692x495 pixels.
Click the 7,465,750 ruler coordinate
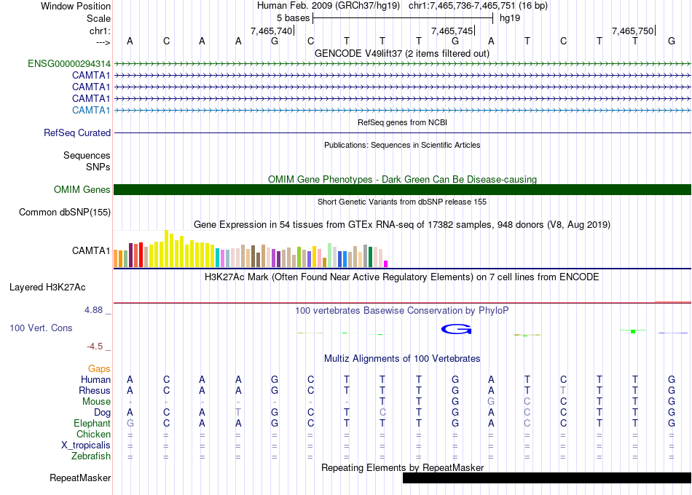632,31
